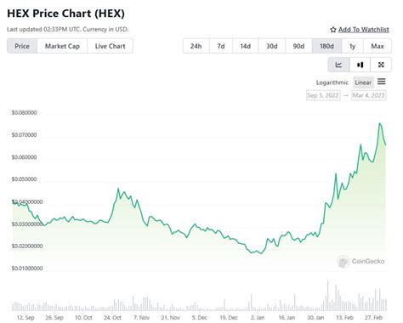
Task: Open the chart hamburger menu
Action: (x=382, y=82)
